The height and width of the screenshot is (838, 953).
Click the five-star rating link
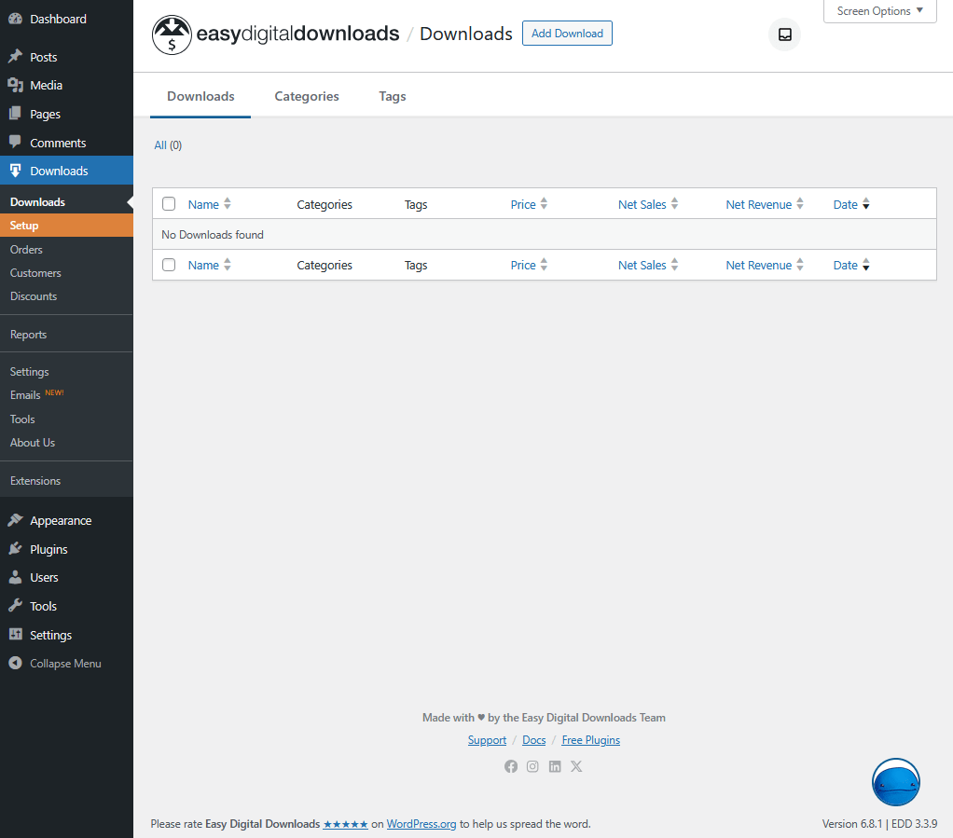tap(345, 824)
